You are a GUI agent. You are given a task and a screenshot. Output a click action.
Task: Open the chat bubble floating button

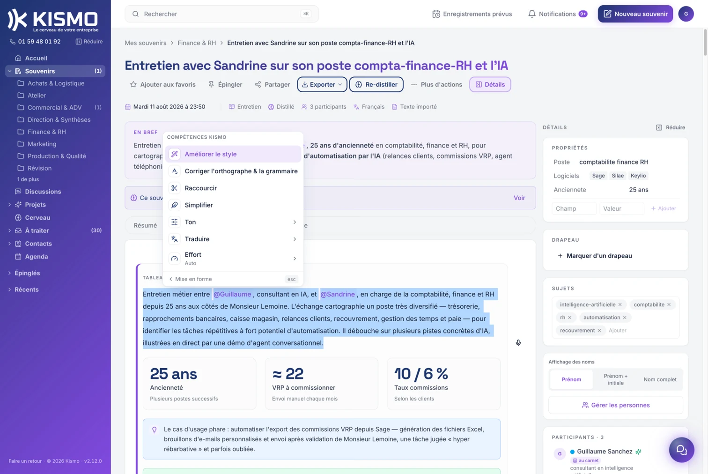click(681, 450)
